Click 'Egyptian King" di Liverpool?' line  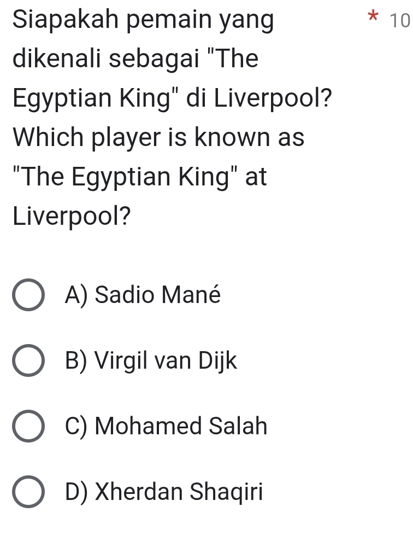click(x=173, y=98)
